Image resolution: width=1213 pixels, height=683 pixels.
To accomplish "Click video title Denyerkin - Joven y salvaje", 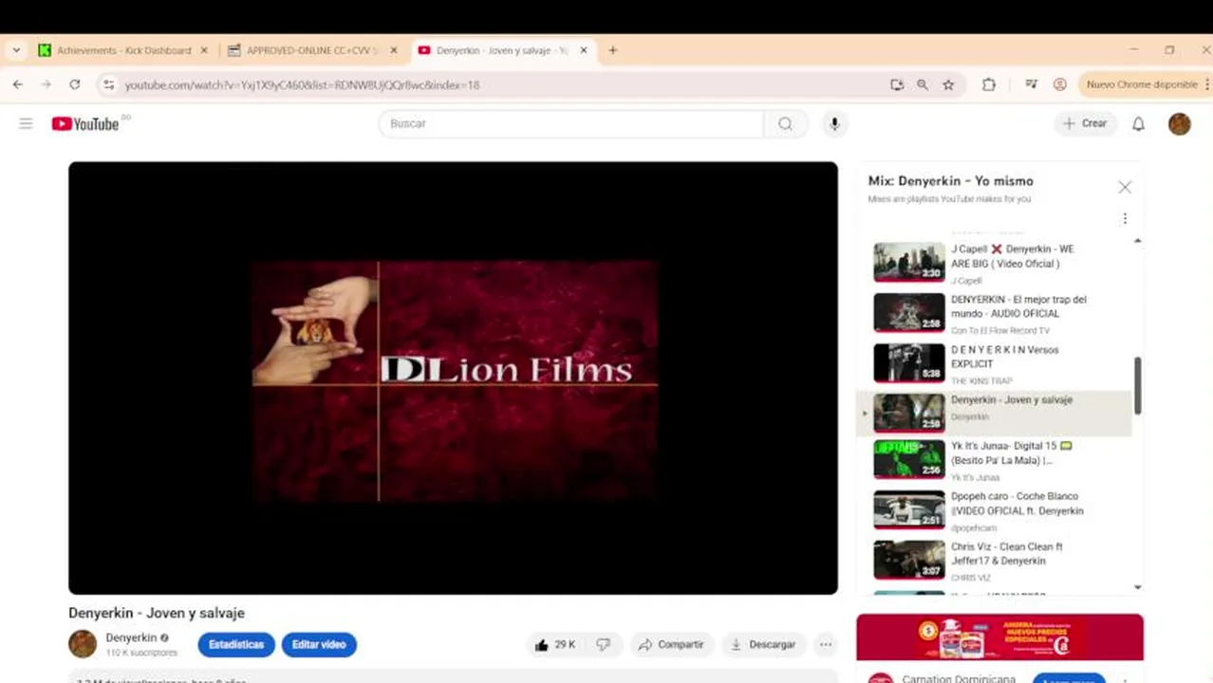I will (157, 613).
